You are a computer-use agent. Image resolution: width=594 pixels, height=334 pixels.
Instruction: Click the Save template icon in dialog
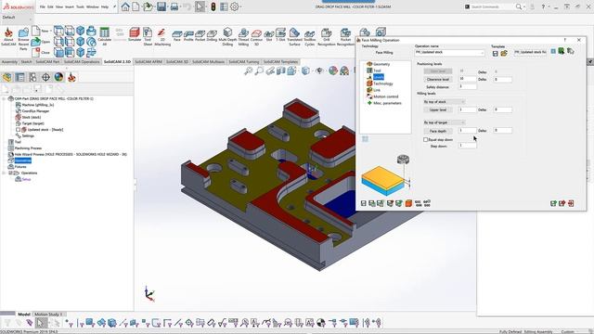coord(495,54)
